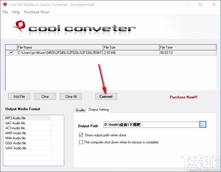Switch to the Quality tab

pos(80,110)
